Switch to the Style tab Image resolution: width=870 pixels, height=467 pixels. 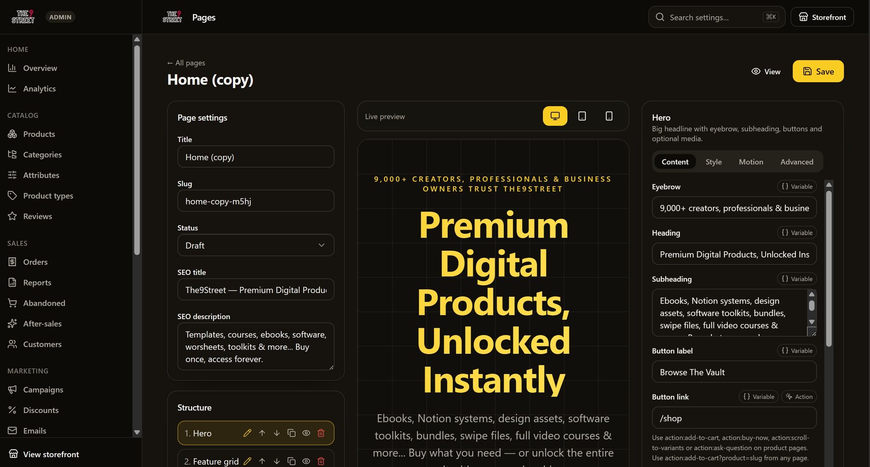coord(713,162)
